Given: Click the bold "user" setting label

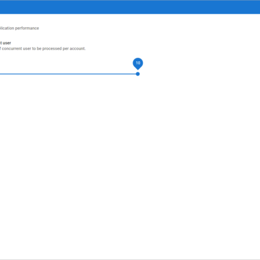Looking at the screenshot, I should click(x=6, y=43).
